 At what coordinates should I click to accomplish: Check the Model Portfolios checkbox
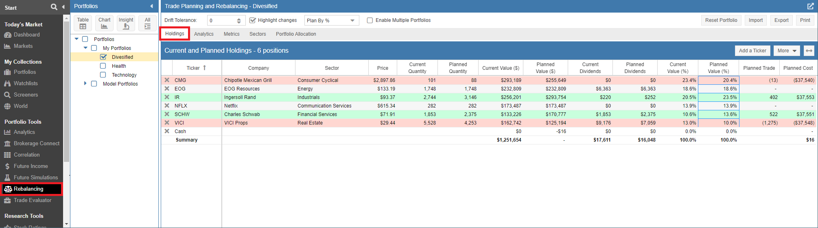94,84
